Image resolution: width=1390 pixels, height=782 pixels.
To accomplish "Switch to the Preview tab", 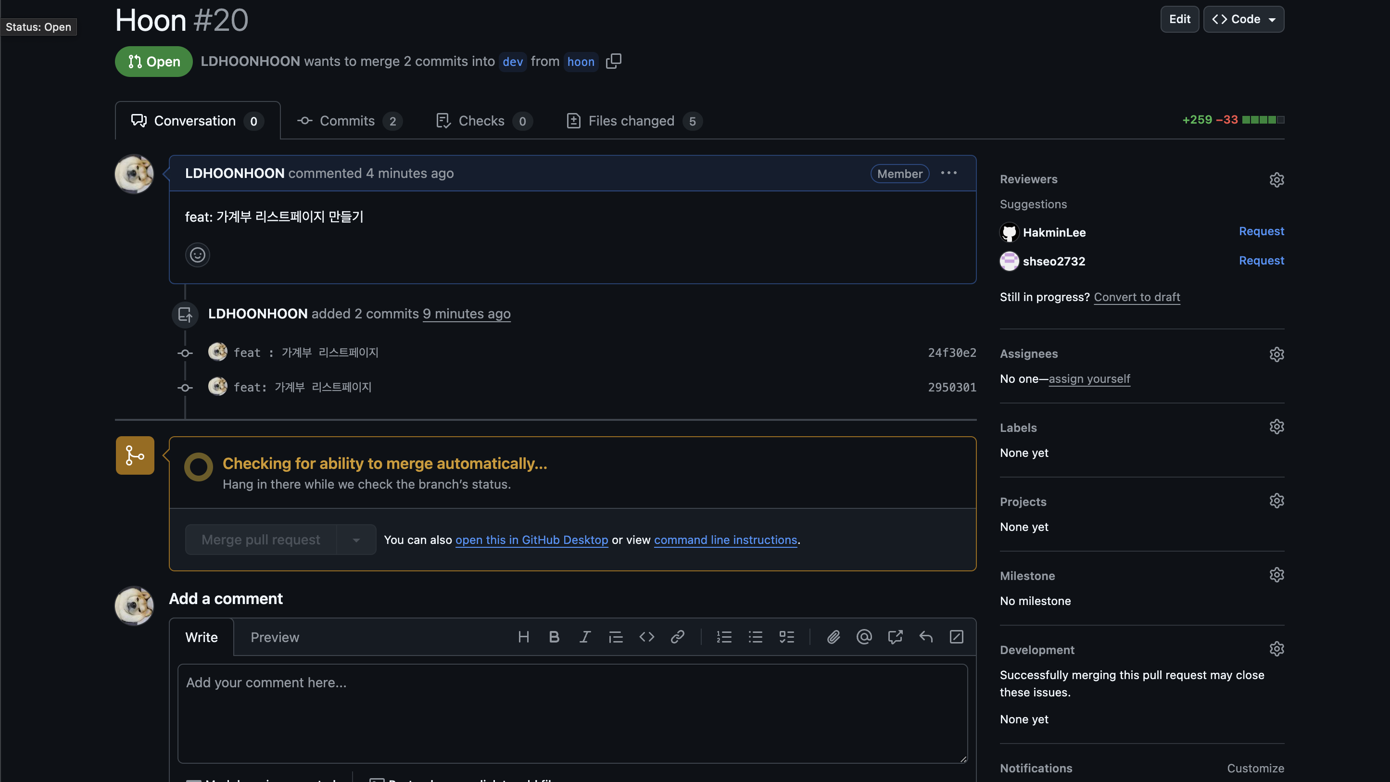I will tap(275, 637).
